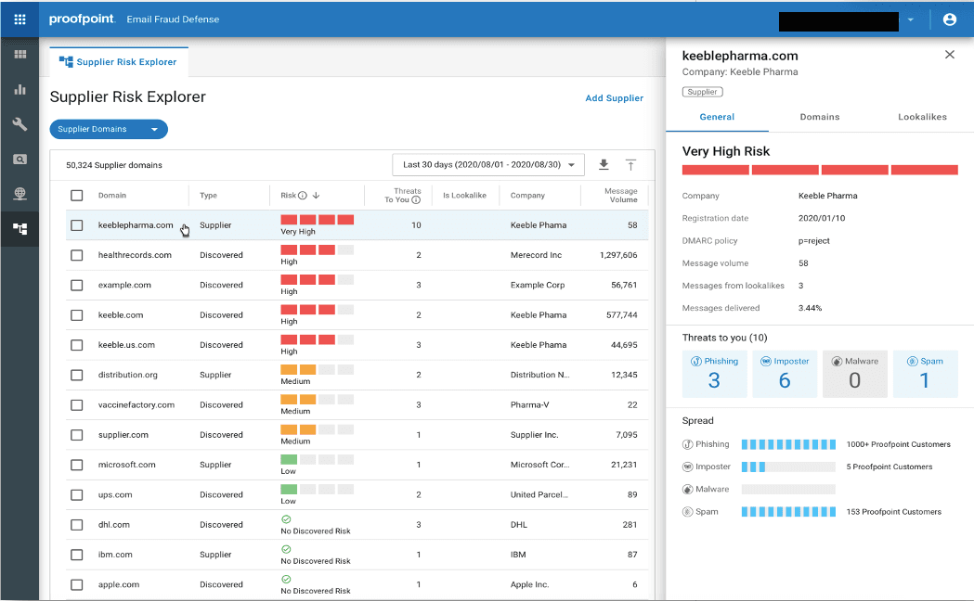This screenshot has height=601, width=974.
Task: Click the green check for ibm.com
Action: [x=286, y=549]
